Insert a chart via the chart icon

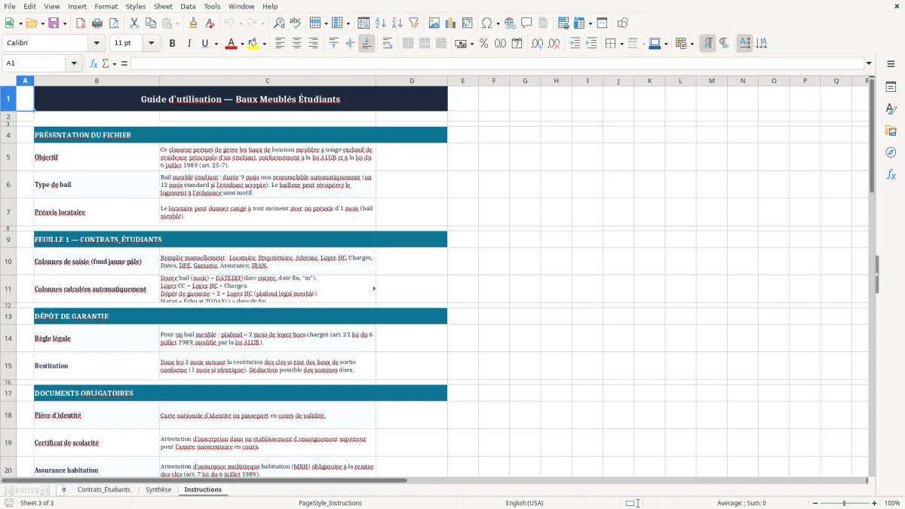451,23
